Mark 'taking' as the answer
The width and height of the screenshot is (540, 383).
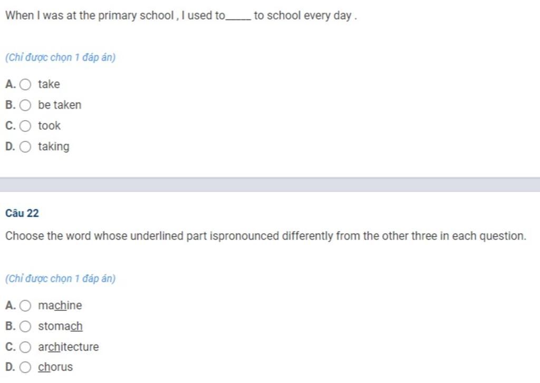pos(25,147)
